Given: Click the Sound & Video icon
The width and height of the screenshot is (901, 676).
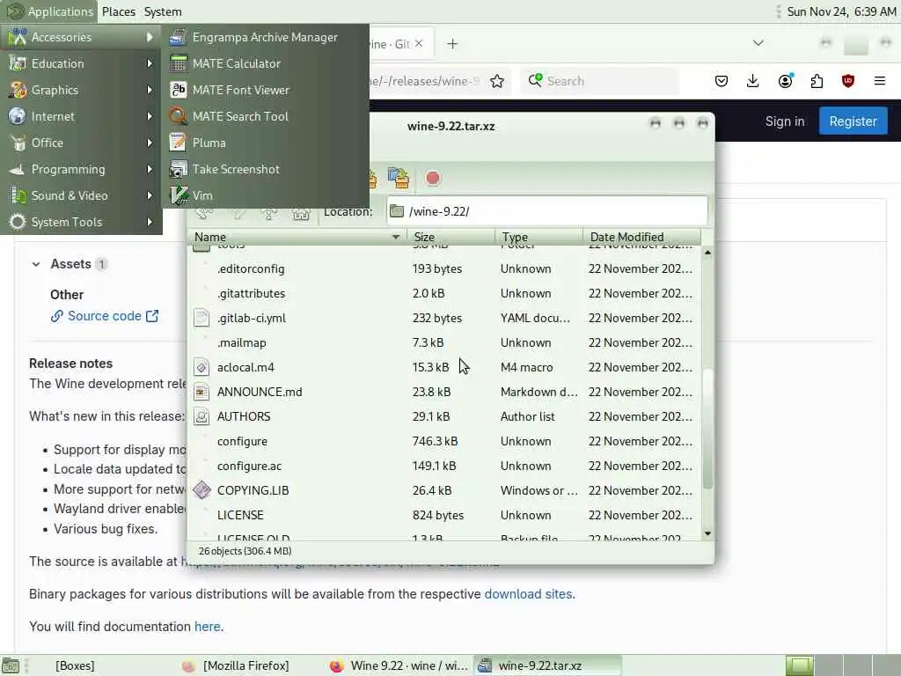Looking at the screenshot, I should (18, 196).
